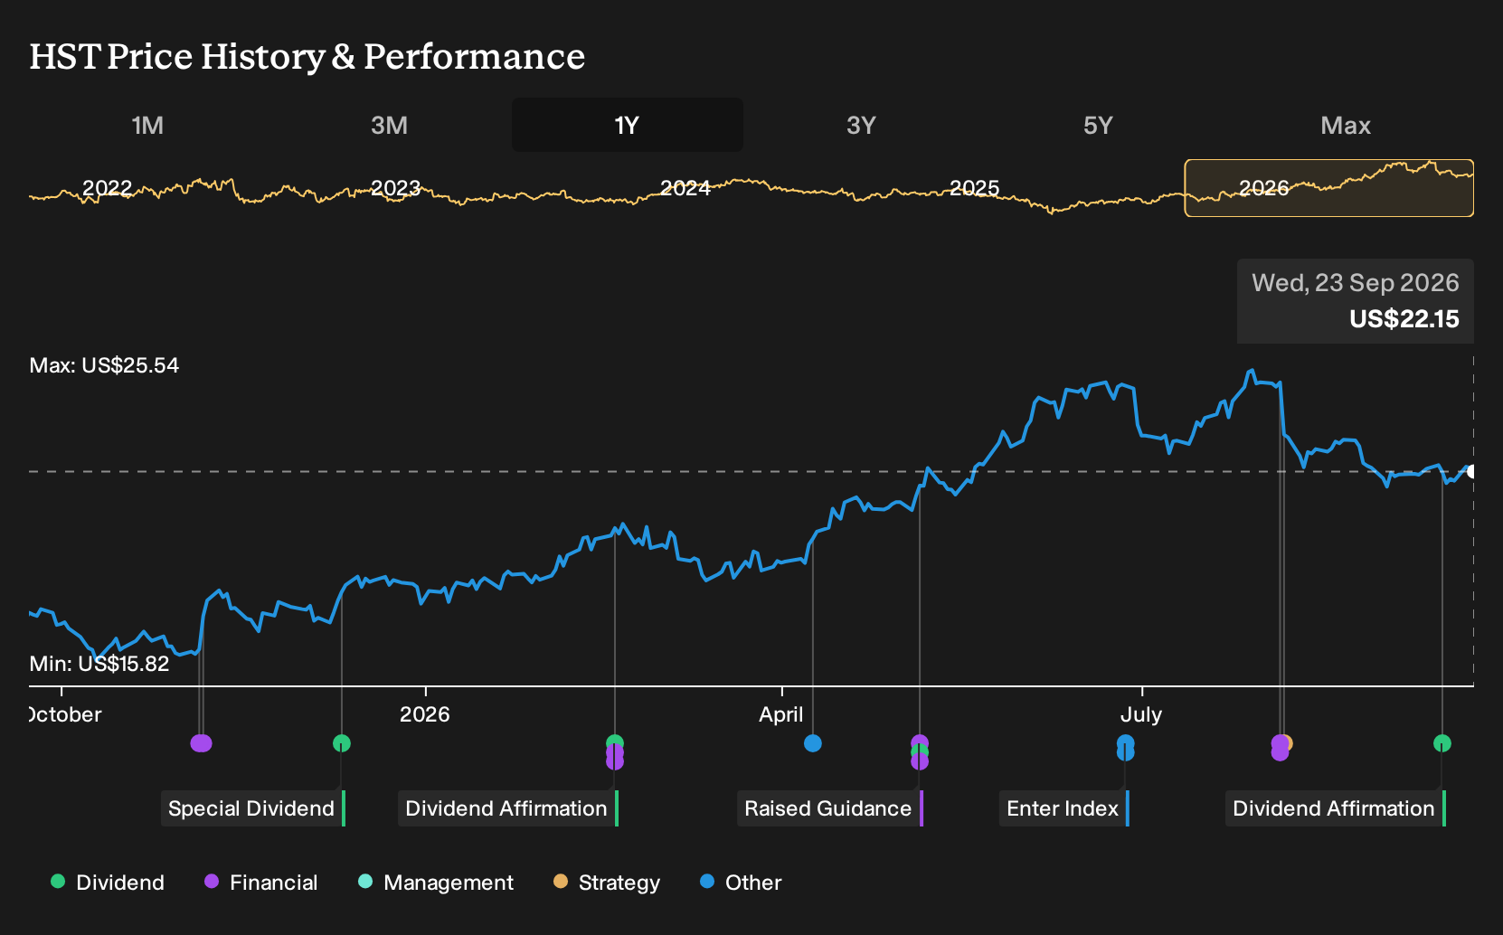The height and width of the screenshot is (935, 1503).
Task: Open the Dividend Affirmation label near 2026
Action: [x=507, y=808]
